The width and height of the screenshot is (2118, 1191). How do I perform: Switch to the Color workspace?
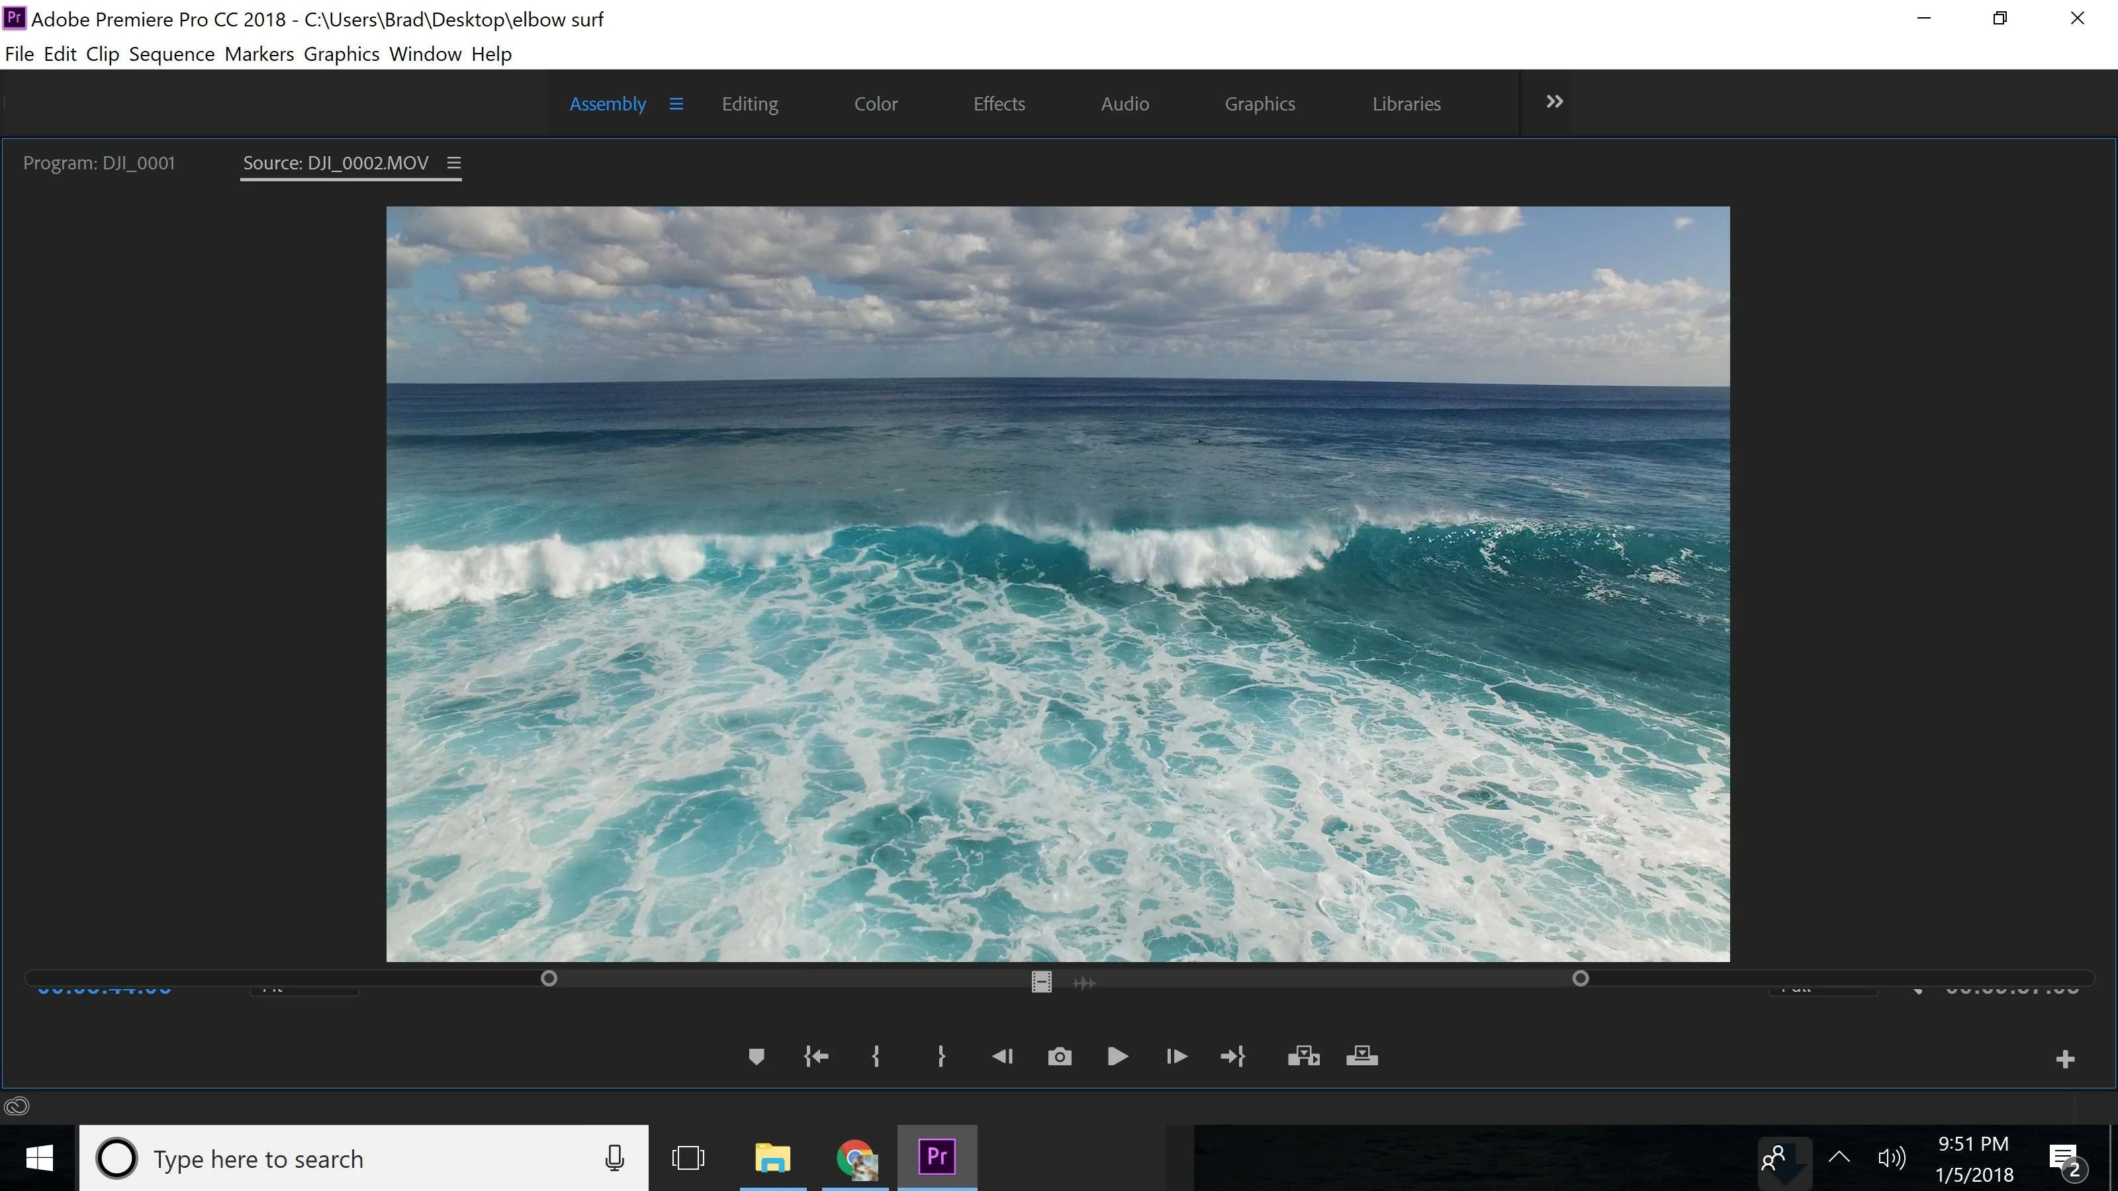coord(875,105)
